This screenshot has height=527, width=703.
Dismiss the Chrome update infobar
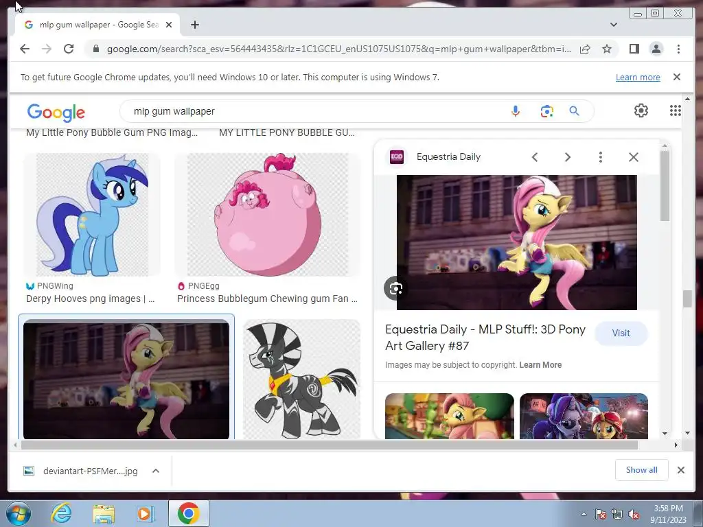(677, 77)
